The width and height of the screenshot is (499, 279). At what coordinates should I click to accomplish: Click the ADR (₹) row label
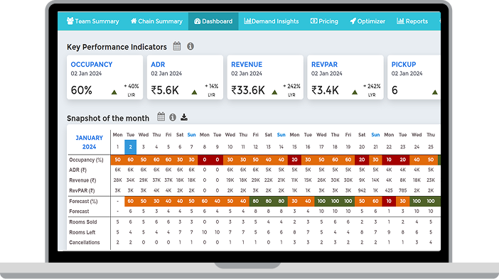click(x=77, y=170)
